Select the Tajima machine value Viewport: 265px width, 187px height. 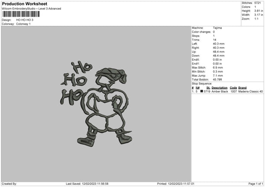click(x=217, y=28)
